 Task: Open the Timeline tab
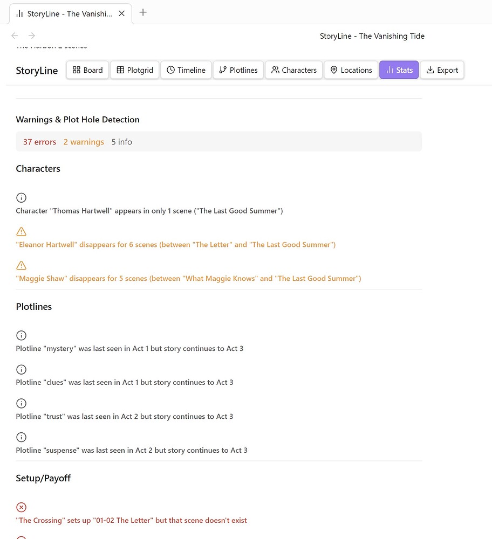coord(186,70)
